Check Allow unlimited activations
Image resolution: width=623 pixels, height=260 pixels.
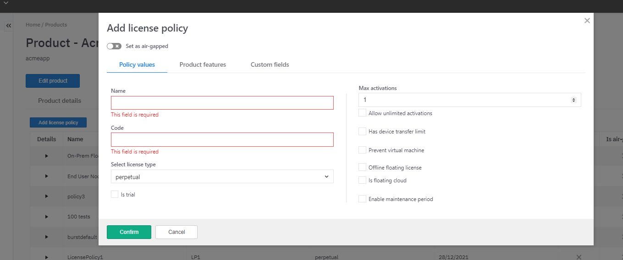[363, 113]
